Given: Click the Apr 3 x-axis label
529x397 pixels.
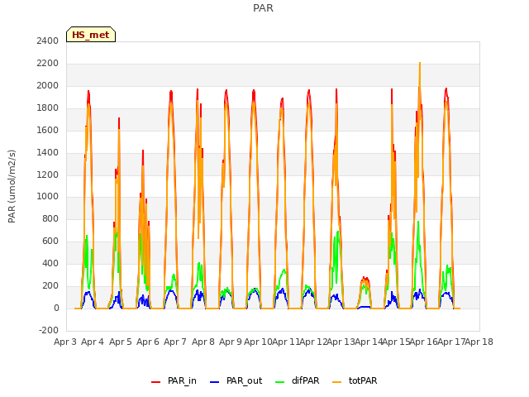Looking at the screenshot, I should point(65,342).
